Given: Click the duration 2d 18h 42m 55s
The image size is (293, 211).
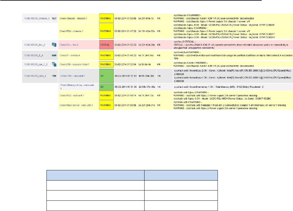Looking at the screenshot, I should [147, 31].
